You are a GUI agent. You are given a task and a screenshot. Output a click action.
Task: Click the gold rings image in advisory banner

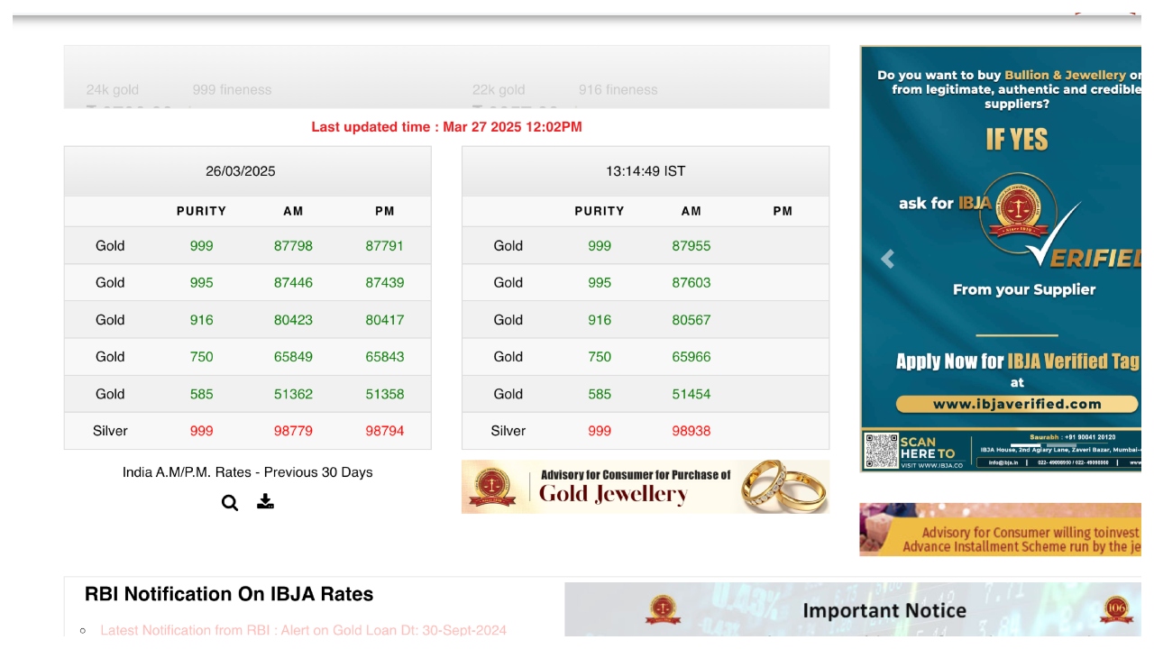[781, 486]
